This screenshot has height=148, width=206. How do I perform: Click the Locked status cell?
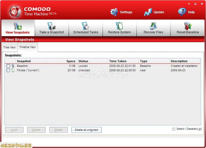click(83, 66)
